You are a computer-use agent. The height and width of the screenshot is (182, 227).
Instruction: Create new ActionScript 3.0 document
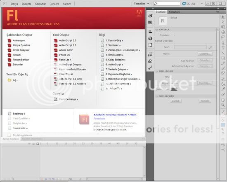[x=65, y=40]
